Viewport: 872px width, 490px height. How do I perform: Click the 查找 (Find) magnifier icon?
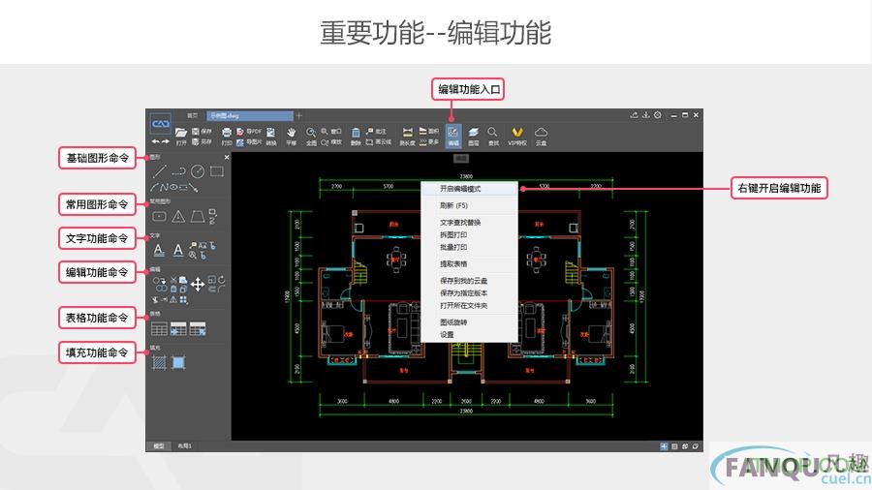[x=493, y=133]
